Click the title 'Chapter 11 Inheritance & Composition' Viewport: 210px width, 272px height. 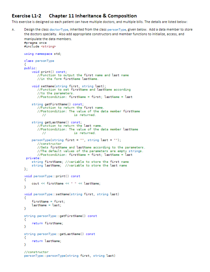[x=93, y=16]
